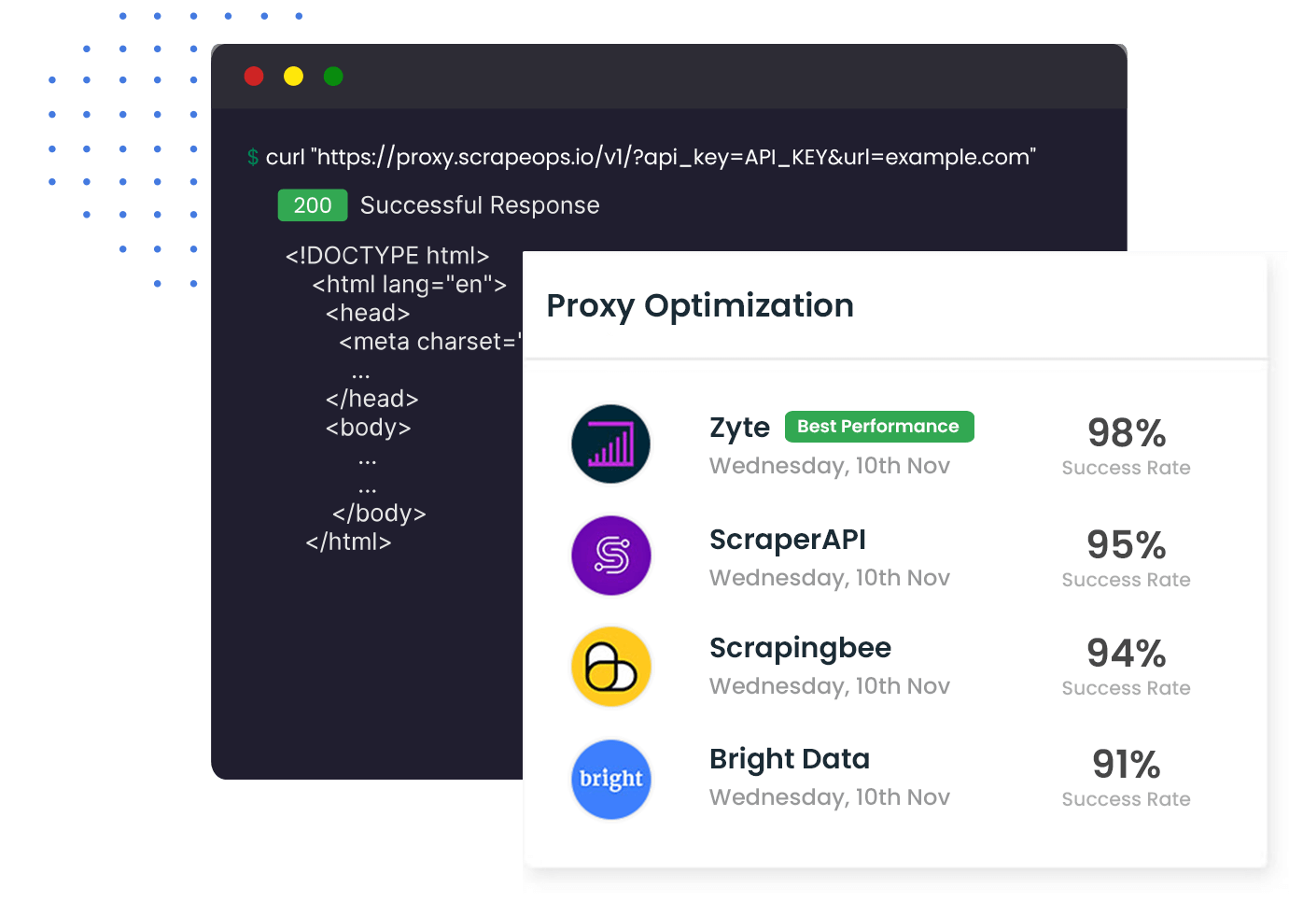Select the Zyte provider name

(x=739, y=428)
